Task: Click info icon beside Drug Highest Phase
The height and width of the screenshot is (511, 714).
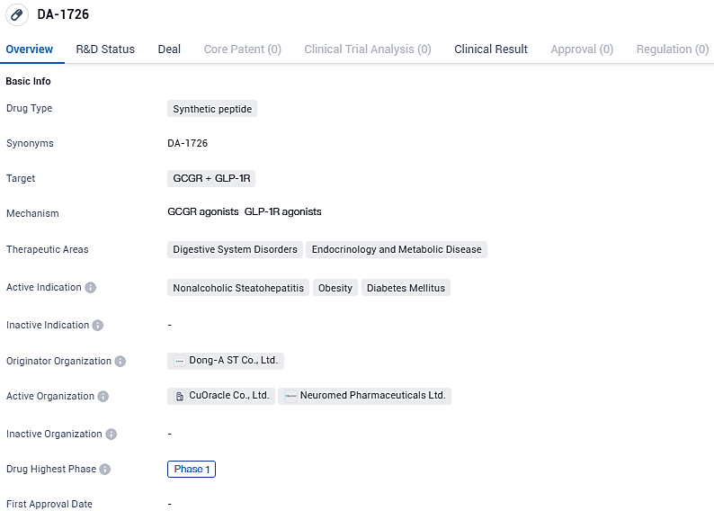Action: coord(105,470)
